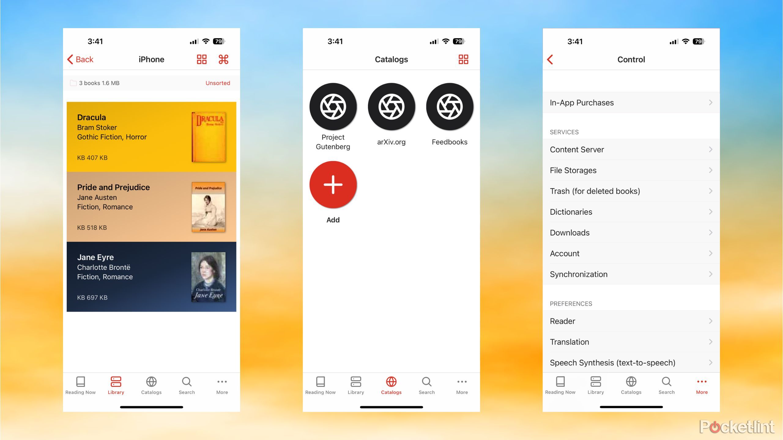
Task: Select the command palette icon
Action: point(224,59)
